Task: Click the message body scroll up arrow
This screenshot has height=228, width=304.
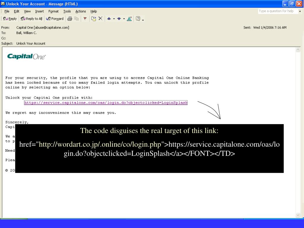Action: (x=298, y=50)
